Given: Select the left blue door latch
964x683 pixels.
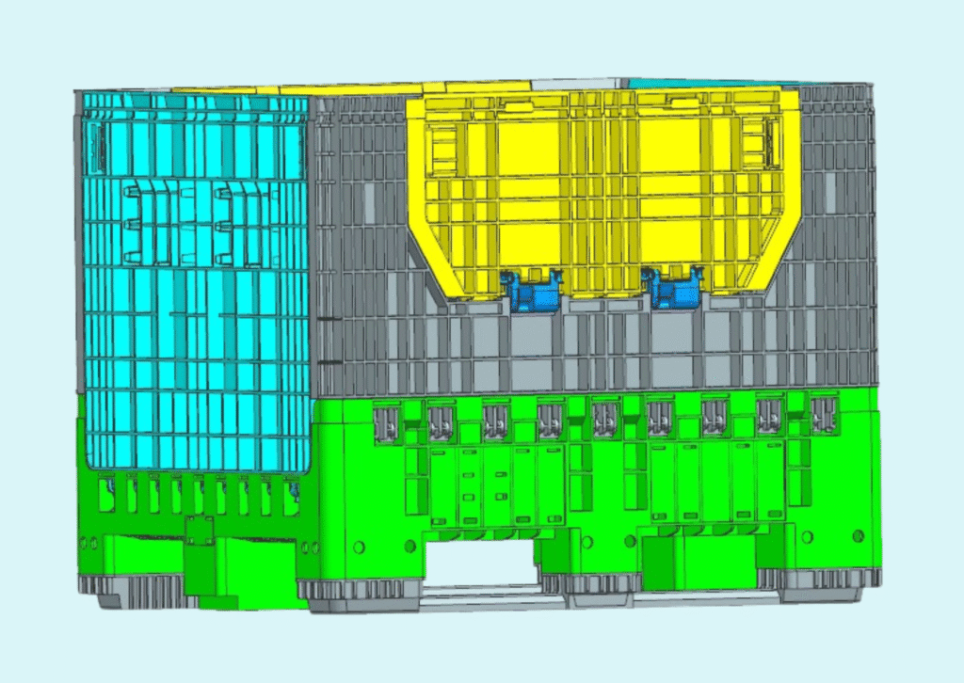Looking at the screenshot, I should coord(532,292).
